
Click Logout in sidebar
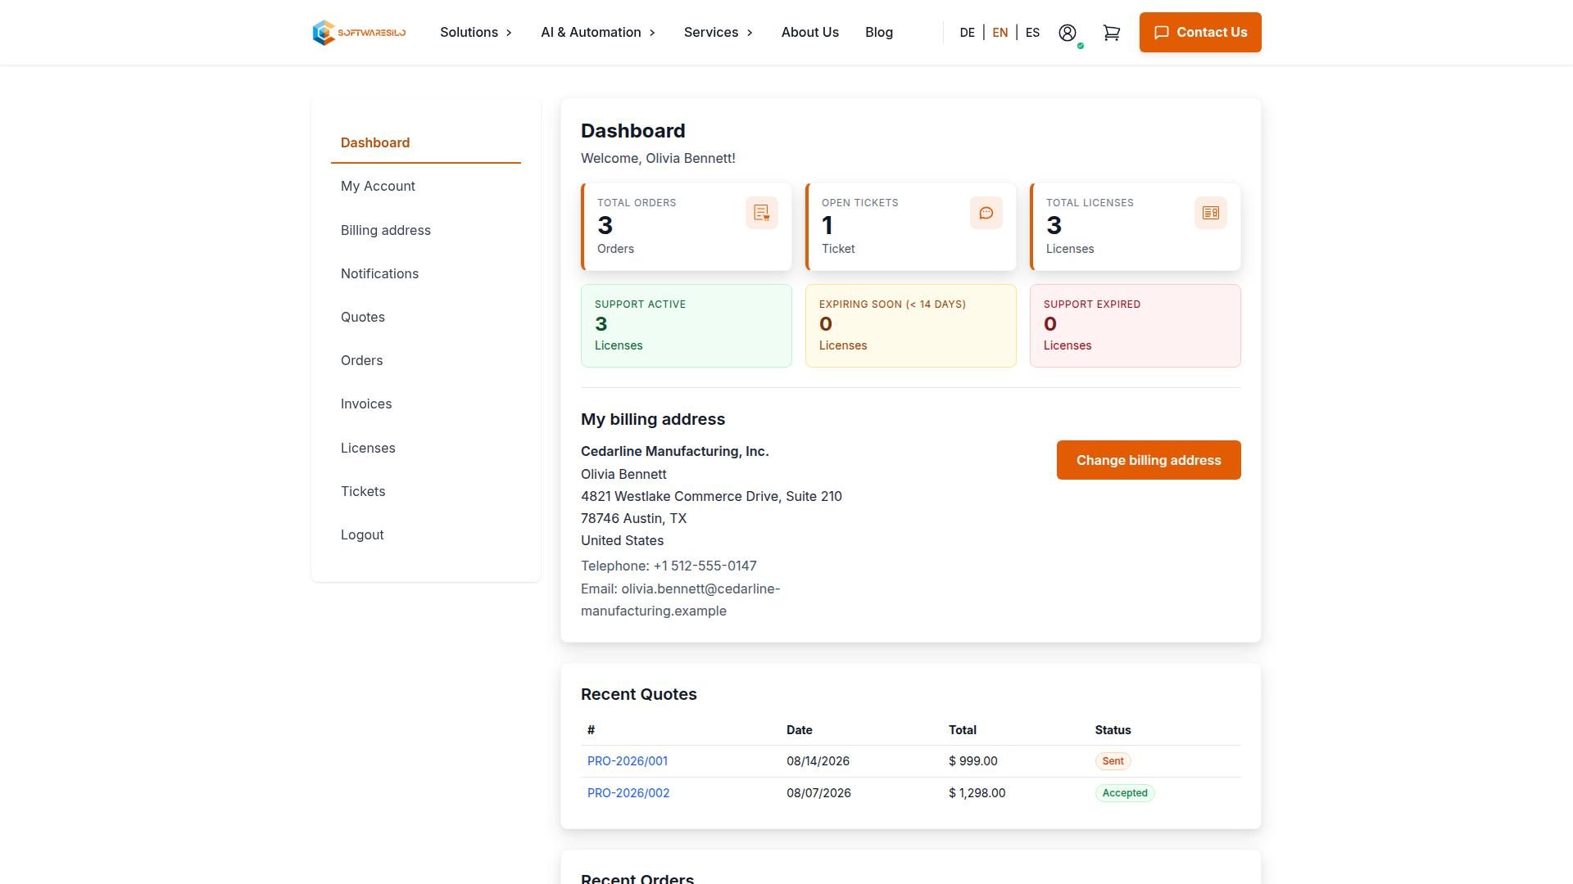pyautogui.click(x=426, y=534)
